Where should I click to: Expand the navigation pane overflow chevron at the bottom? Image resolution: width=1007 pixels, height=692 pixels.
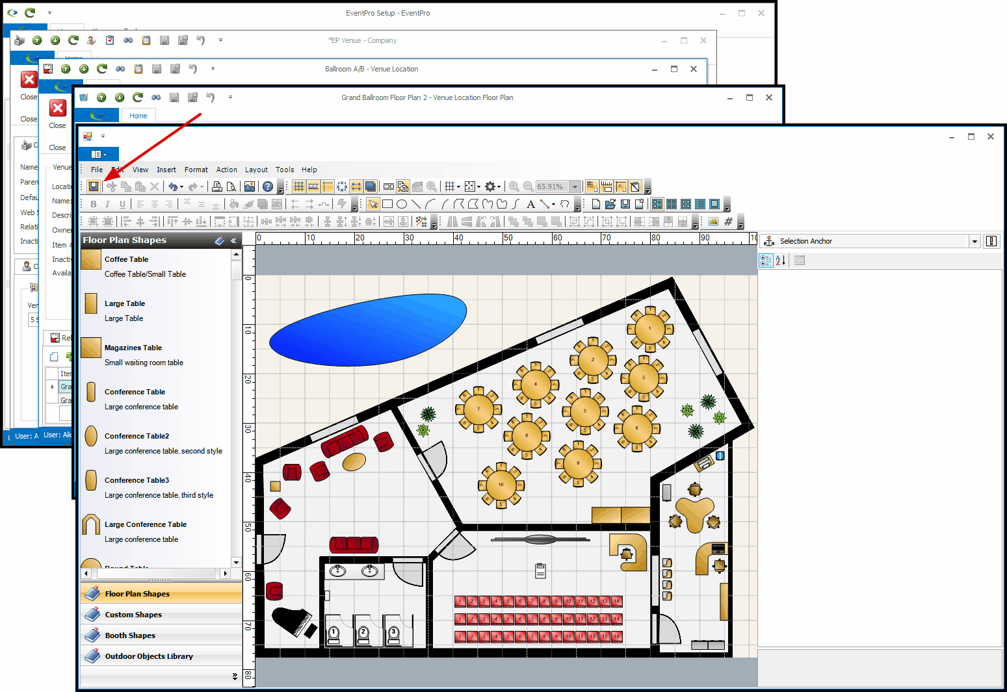pyautogui.click(x=235, y=676)
